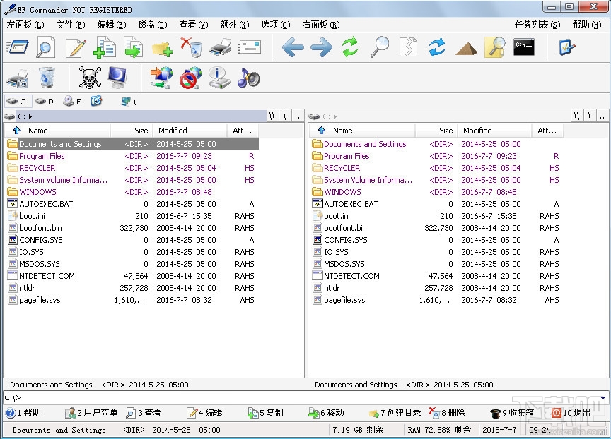Click the create new folder icon
The width and height of the screenshot is (611, 439).
point(162,48)
